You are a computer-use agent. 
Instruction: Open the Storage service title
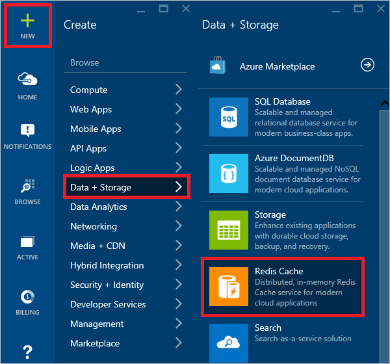tap(270, 214)
